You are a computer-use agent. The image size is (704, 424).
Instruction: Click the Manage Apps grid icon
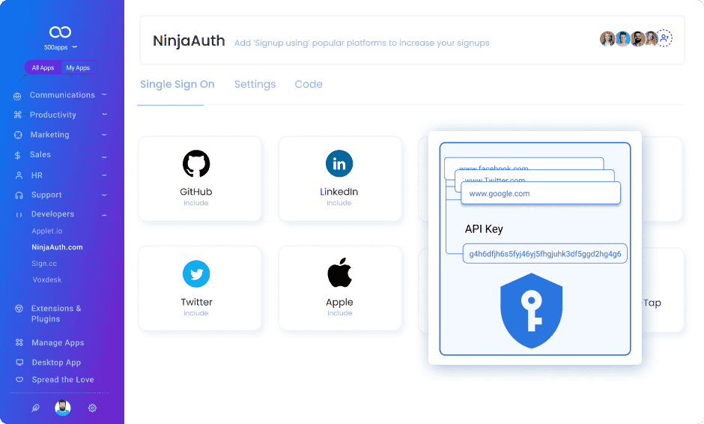19,342
